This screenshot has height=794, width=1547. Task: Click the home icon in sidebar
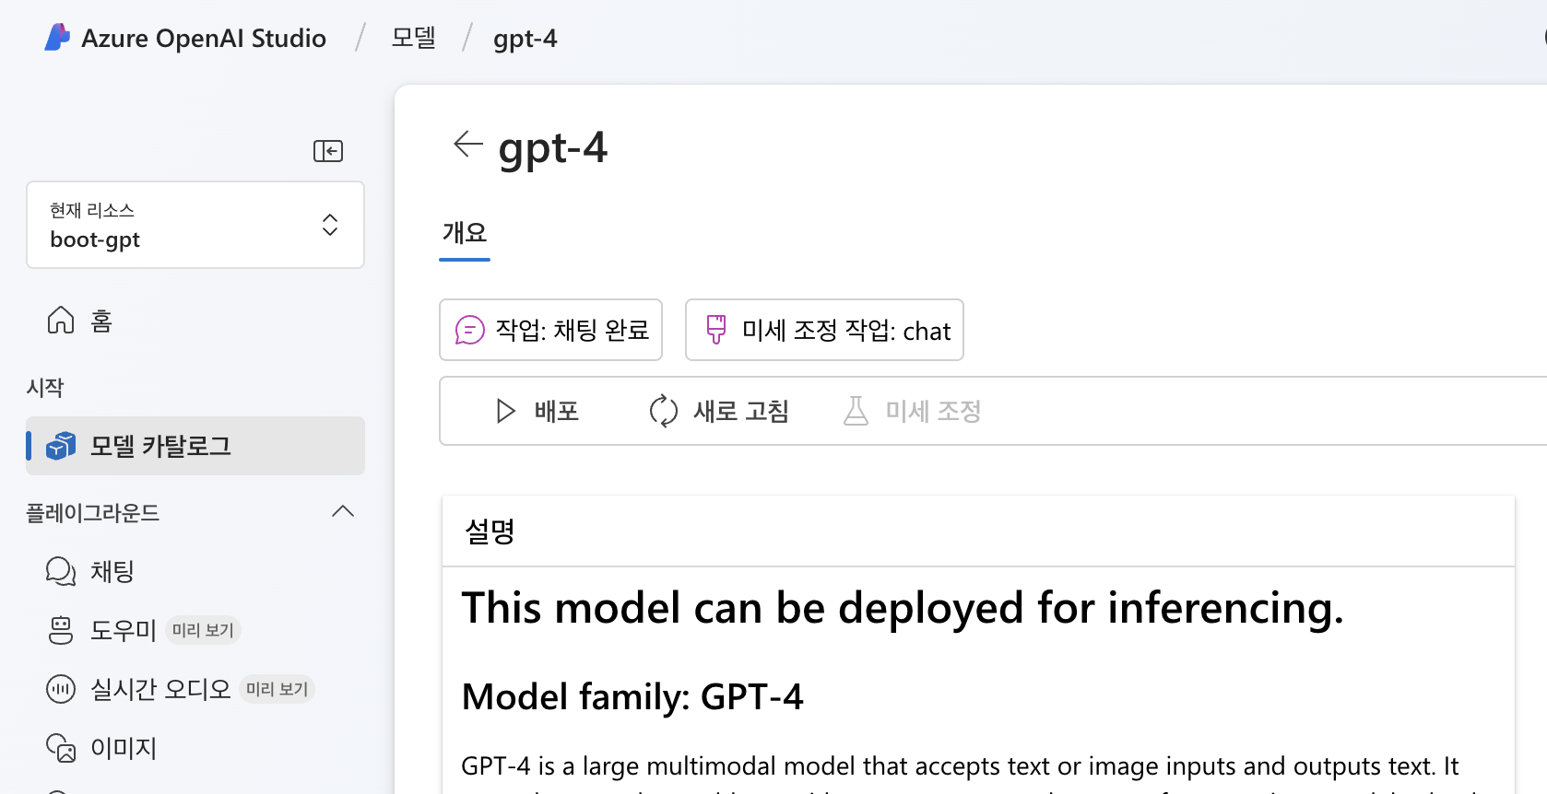point(61,321)
